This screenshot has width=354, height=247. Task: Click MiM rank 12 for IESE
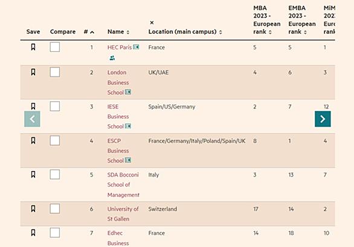coord(326,107)
